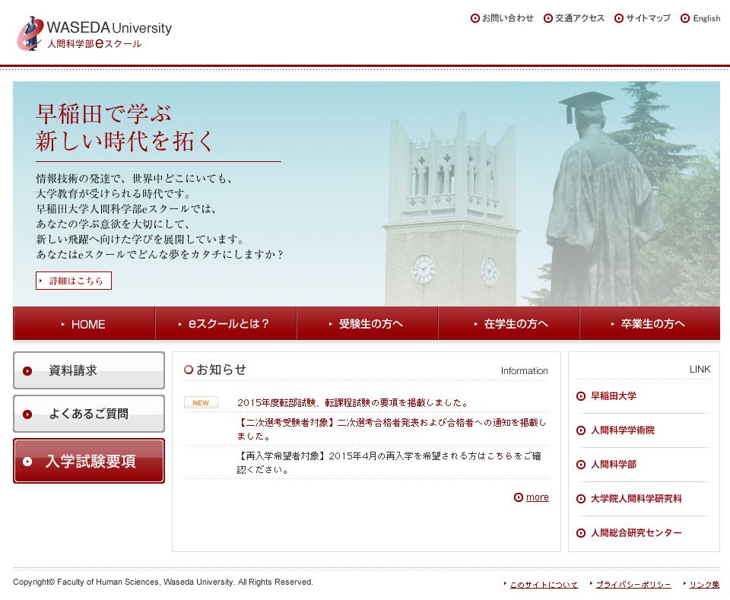Click the more link under news
The width and height of the screenshot is (730, 600).
click(538, 497)
